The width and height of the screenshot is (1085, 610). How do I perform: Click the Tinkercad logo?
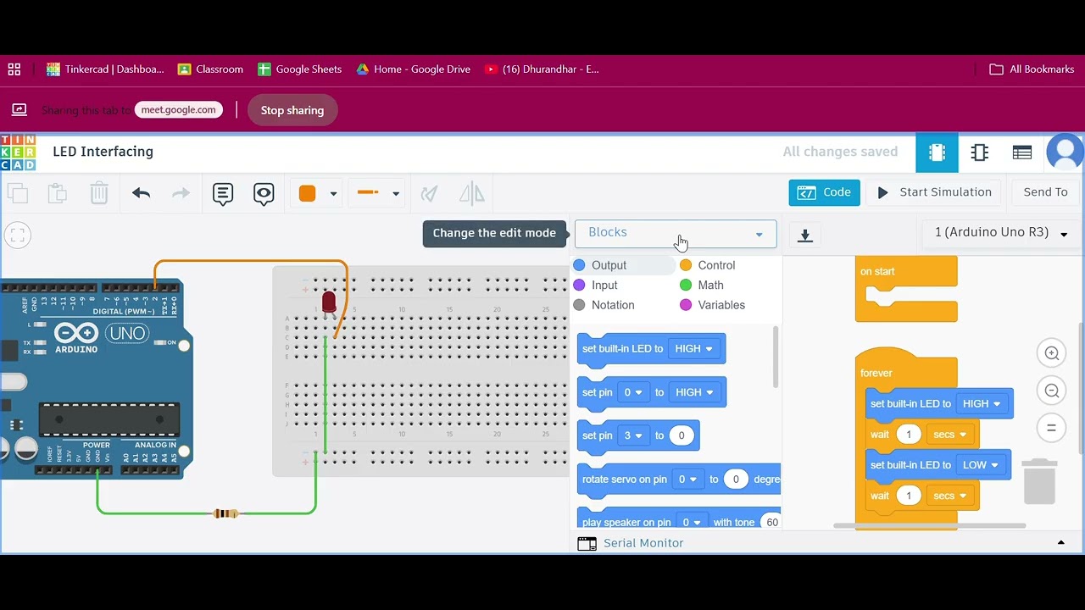click(18, 152)
